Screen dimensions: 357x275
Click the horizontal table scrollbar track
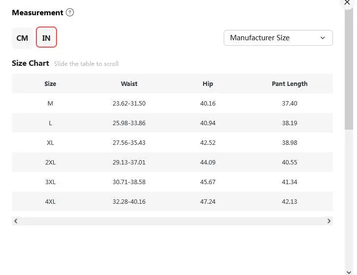[x=172, y=221]
